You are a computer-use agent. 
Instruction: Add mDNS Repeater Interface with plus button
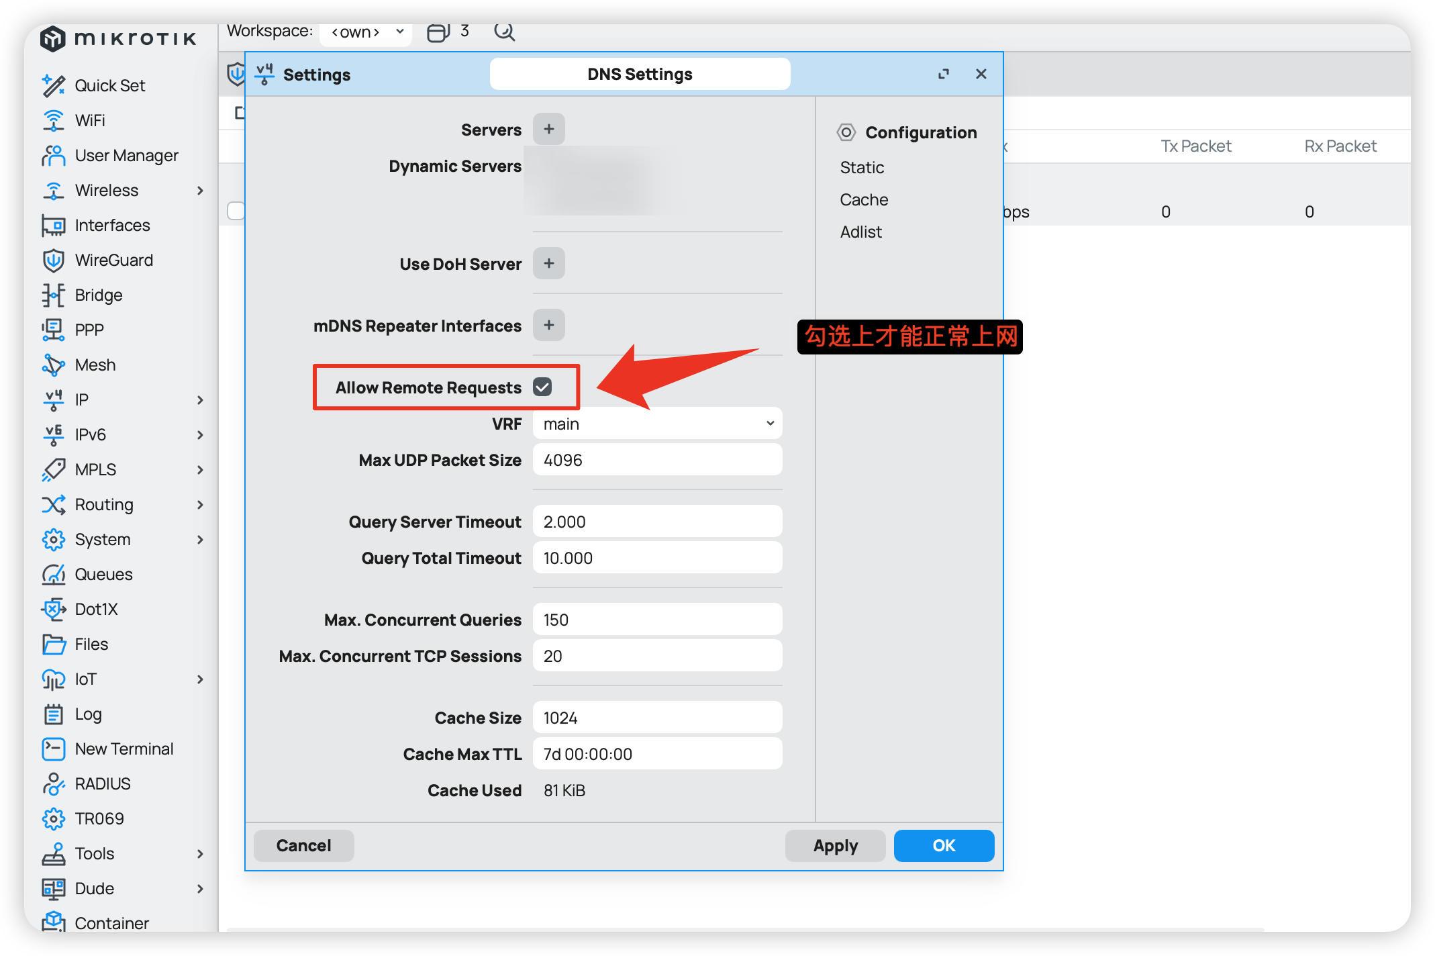[x=549, y=325]
